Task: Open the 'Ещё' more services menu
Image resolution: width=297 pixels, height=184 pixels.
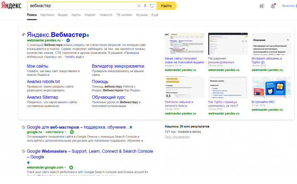Action: coord(155,15)
